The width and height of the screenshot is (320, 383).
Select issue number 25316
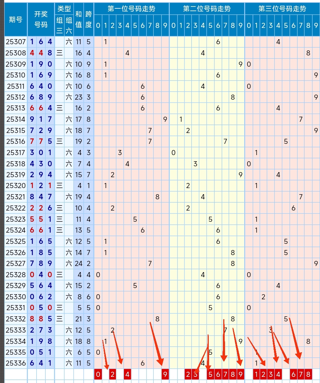coord(16,141)
